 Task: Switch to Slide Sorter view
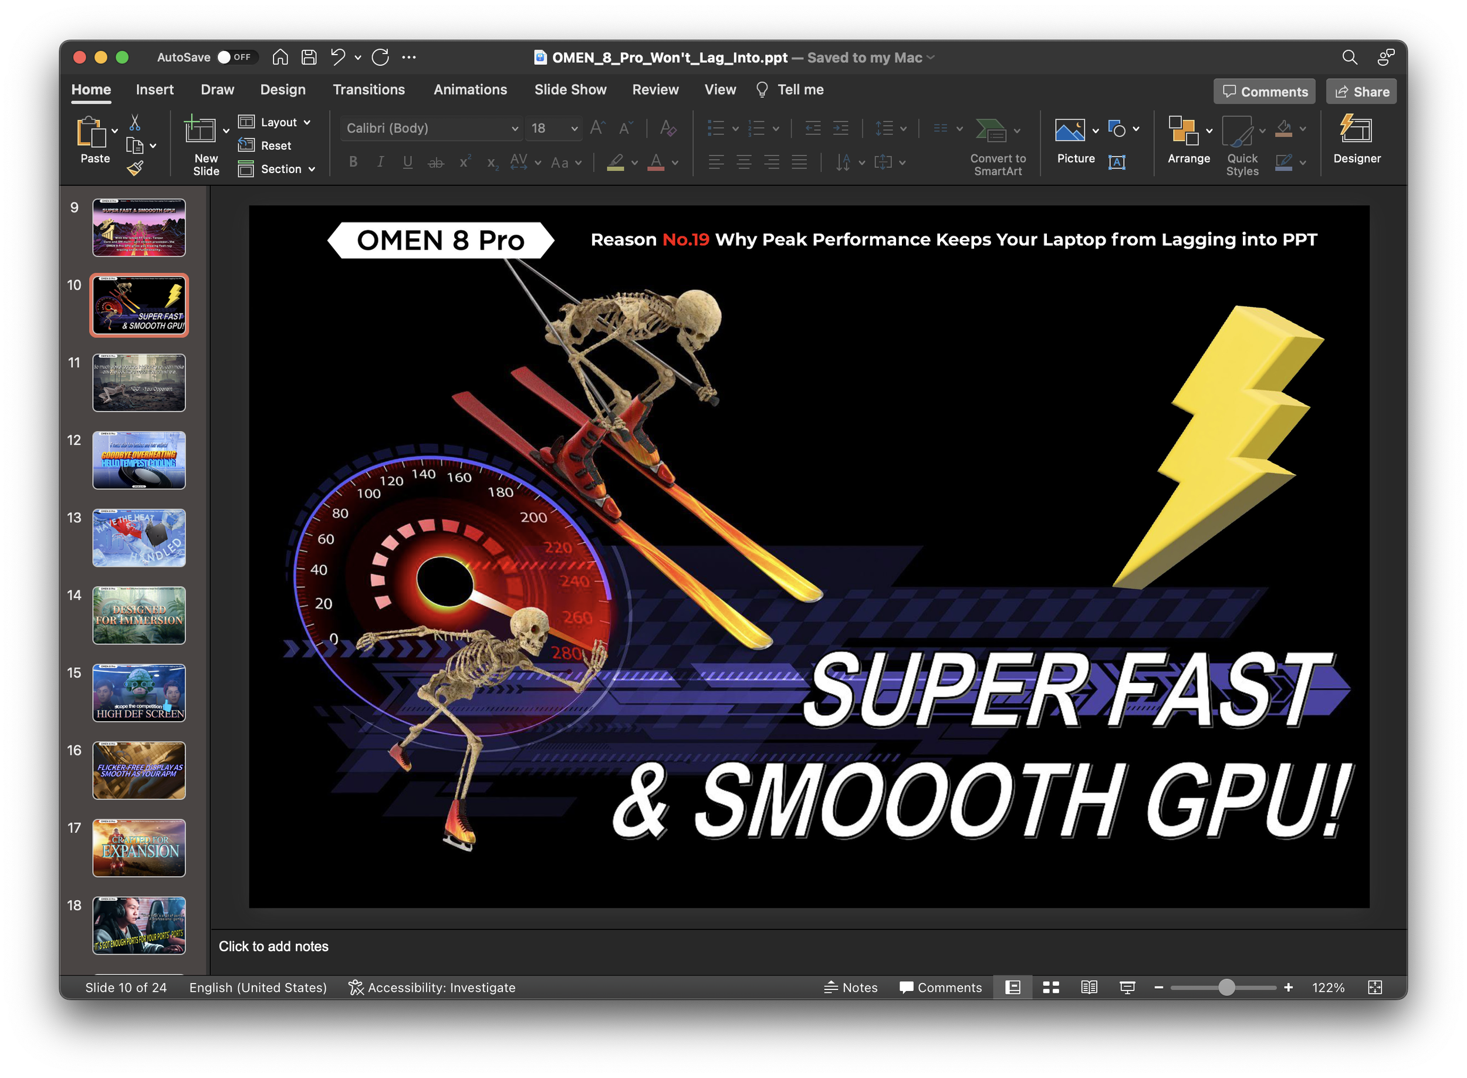[x=1050, y=987]
